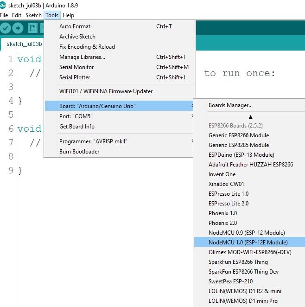
Task: Open the Serial Monitor
Action: tap(119, 67)
